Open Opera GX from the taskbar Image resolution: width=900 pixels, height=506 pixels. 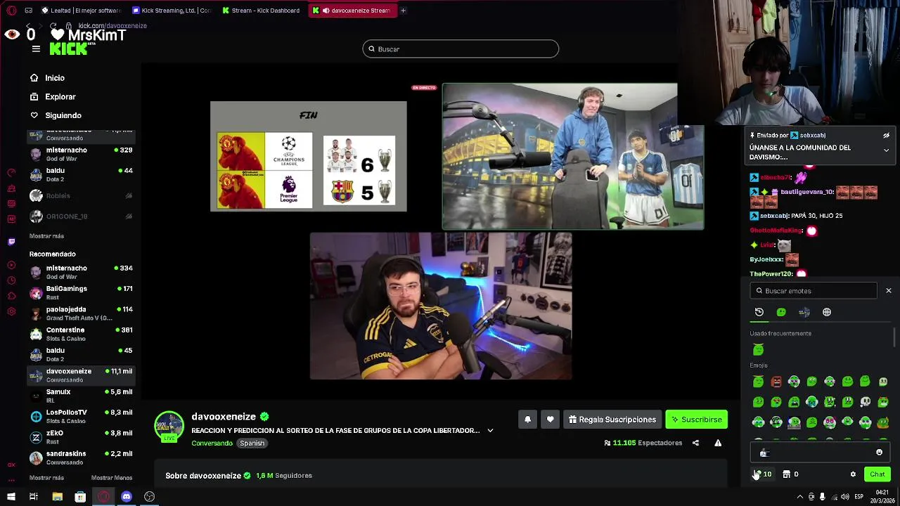pos(103,497)
